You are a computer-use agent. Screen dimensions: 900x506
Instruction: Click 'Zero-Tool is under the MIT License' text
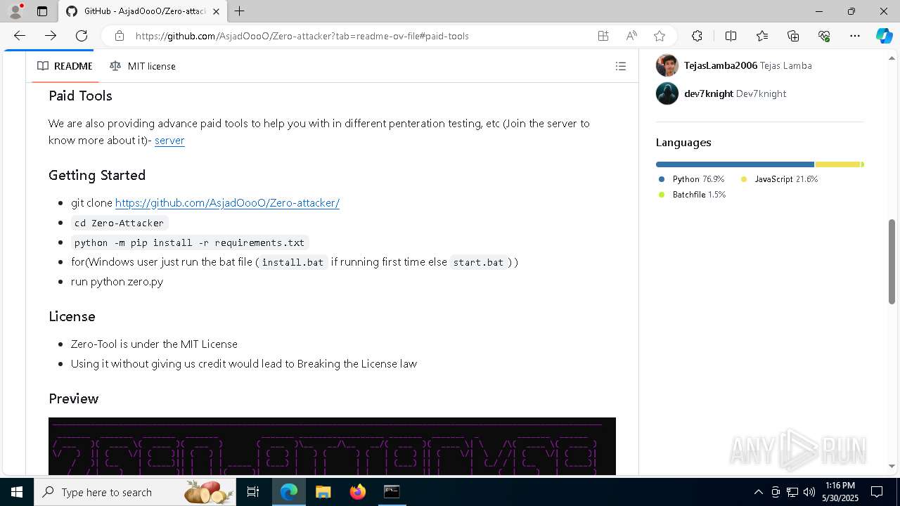pyautogui.click(x=154, y=344)
